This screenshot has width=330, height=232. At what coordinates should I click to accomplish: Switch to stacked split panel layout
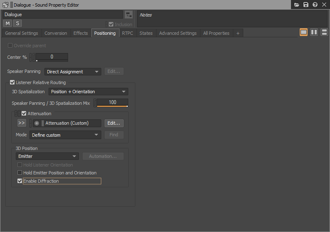(x=324, y=32)
